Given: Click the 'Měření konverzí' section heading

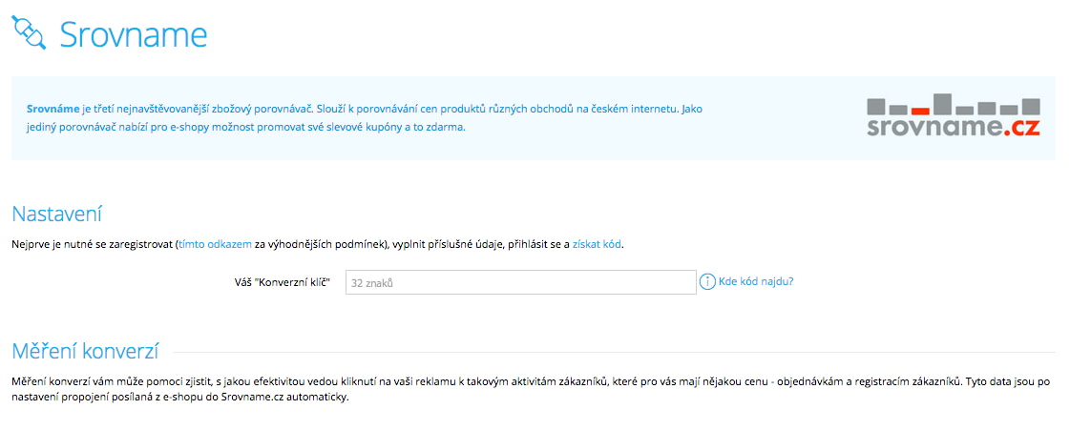Looking at the screenshot, I should [x=85, y=352].
